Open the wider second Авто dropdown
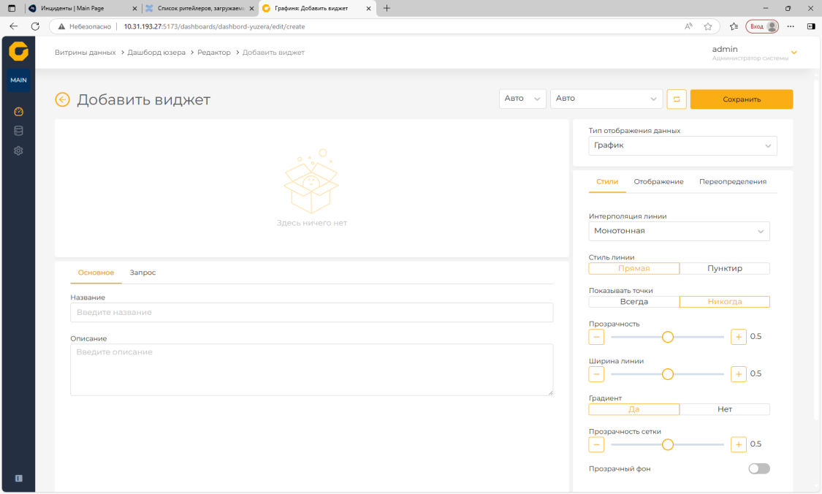This screenshot has width=822, height=494. point(606,99)
